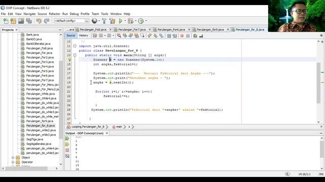Open the Tools menu

105,14
